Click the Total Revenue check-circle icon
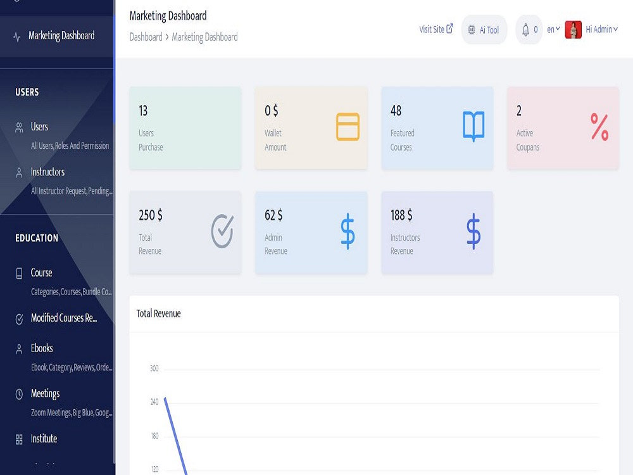The width and height of the screenshot is (633, 475). [222, 231]
